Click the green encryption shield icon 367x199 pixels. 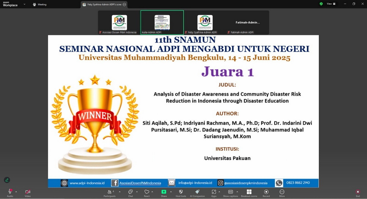[321, 4]
